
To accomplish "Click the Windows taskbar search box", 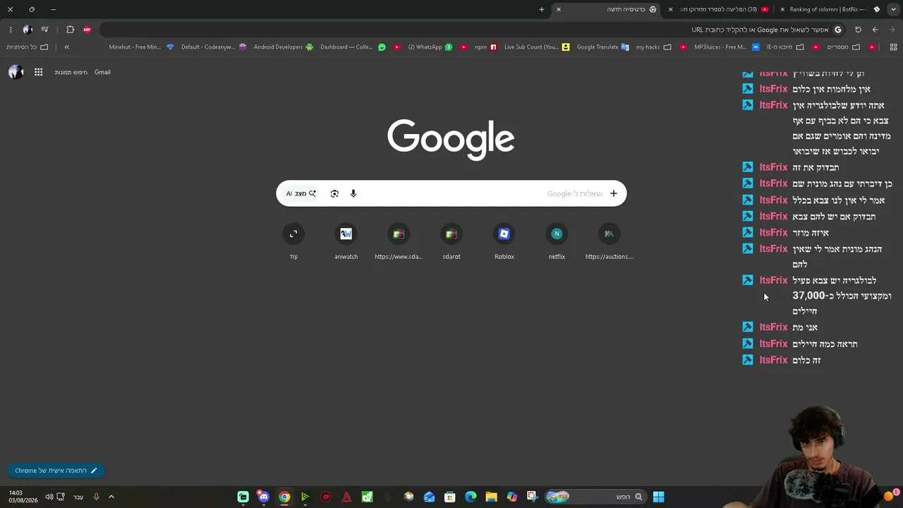I will coord(595,497).
